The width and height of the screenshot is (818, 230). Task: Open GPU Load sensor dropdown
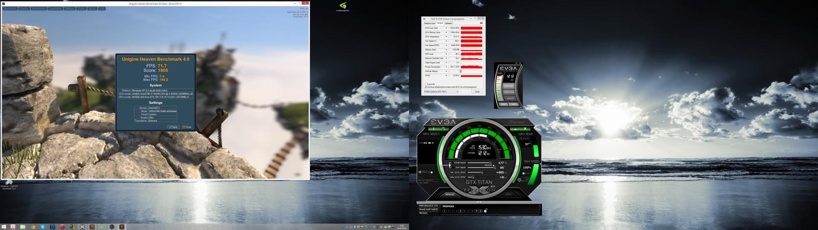[x=446, y=54]
